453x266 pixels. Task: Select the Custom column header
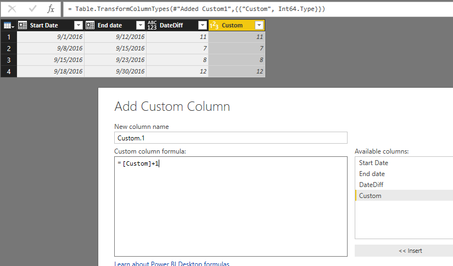pos(237,25)
